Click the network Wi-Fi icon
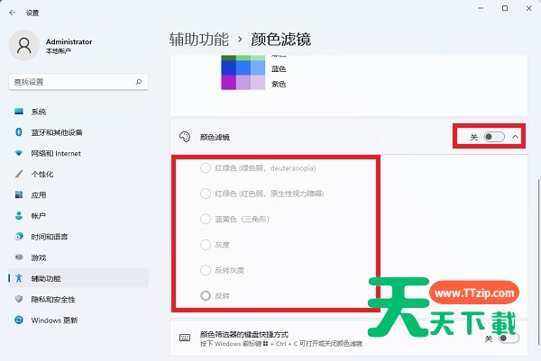 tap(19, 153)
